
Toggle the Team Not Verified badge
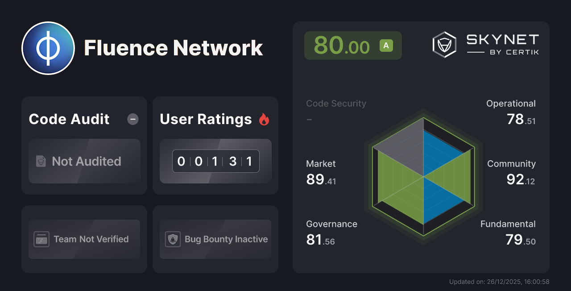84,239
